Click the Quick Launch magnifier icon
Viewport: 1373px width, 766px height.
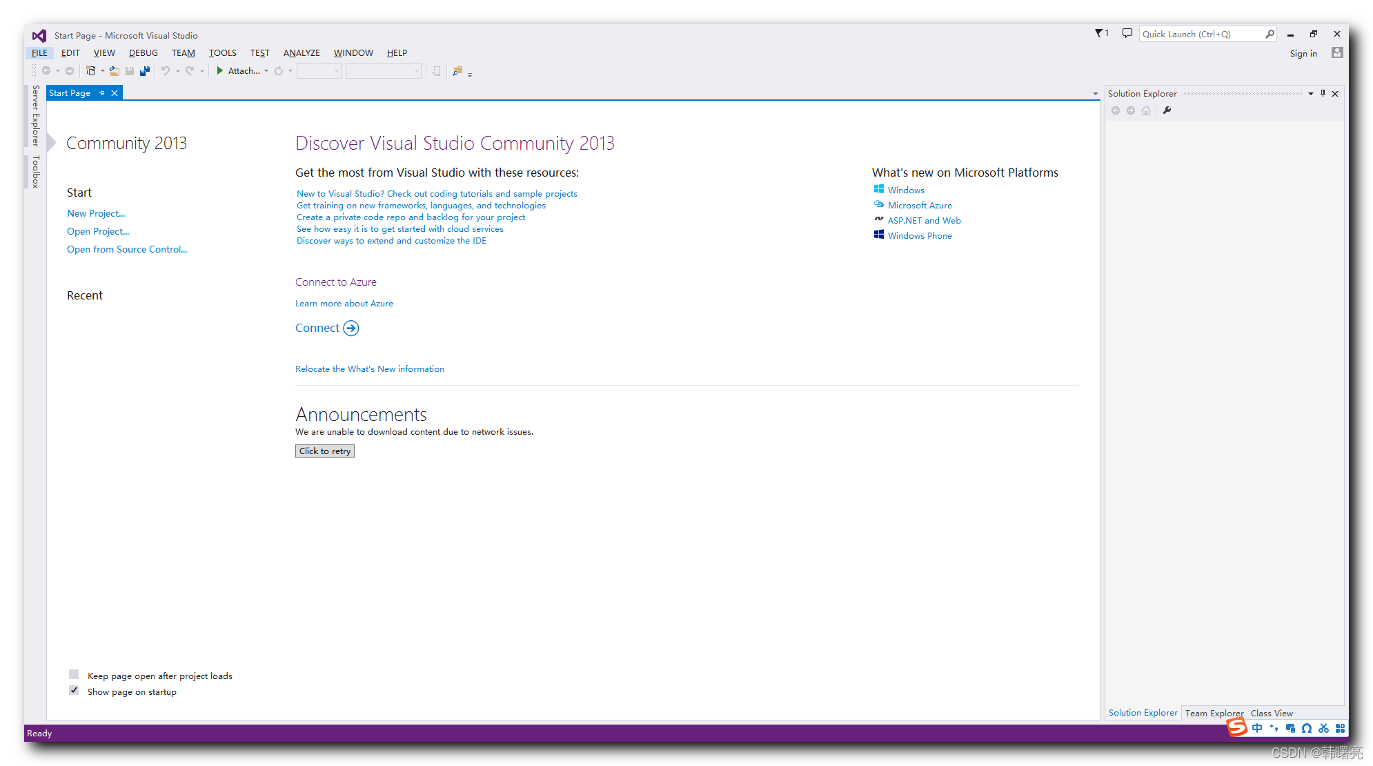pyautogui.click(x=1270, y=34)
